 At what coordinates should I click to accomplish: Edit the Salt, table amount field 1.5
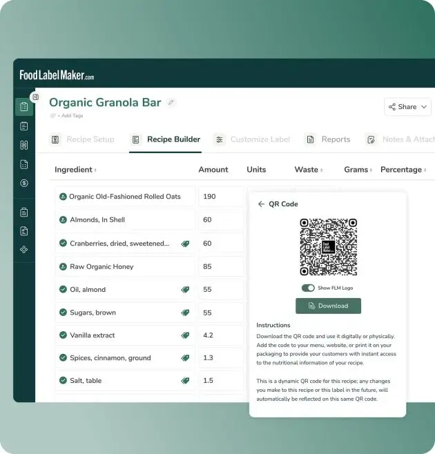(x=221, y=380)
